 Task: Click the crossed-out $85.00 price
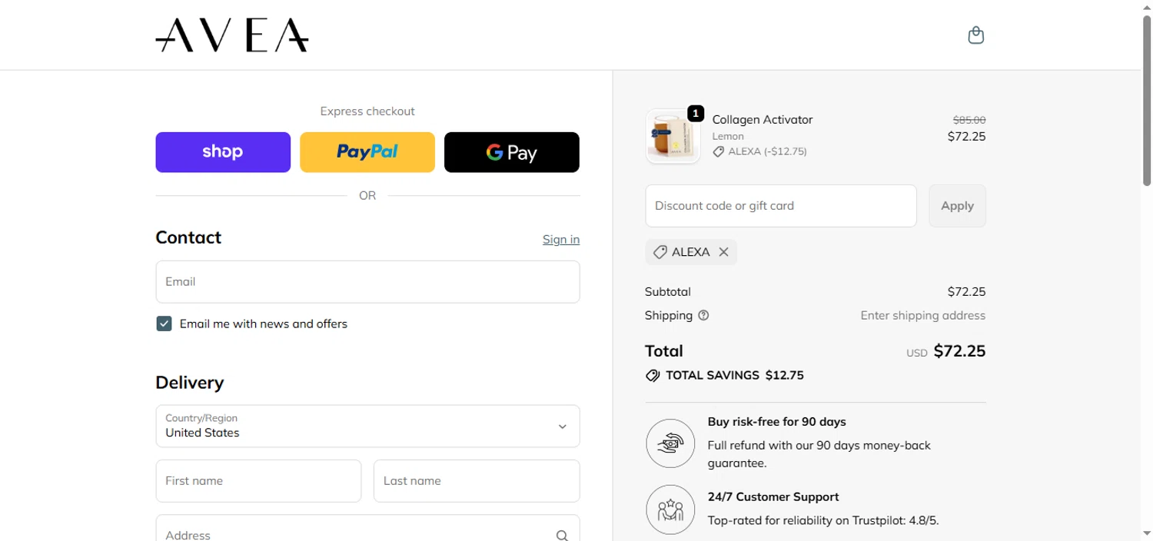pyautogui.click(x=969, y=120)
